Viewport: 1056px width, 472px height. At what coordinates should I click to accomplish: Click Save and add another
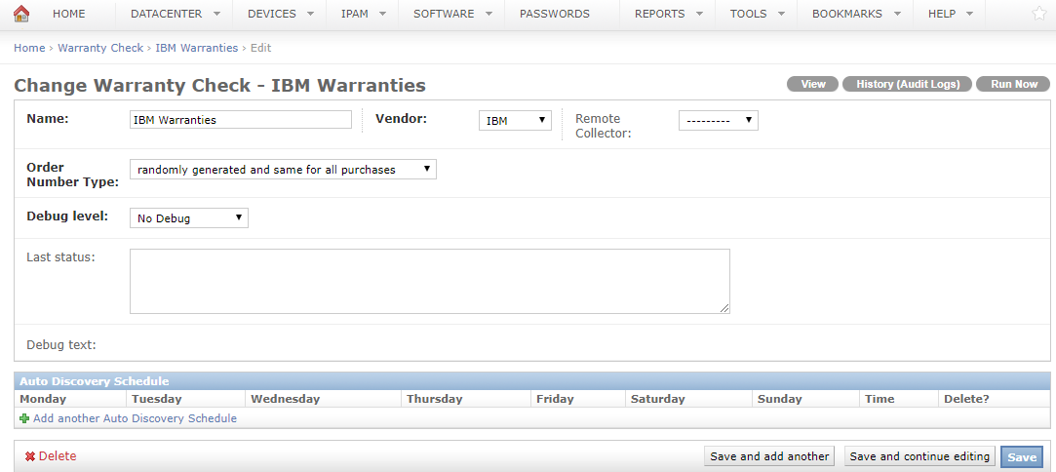[x=769, y=455]
